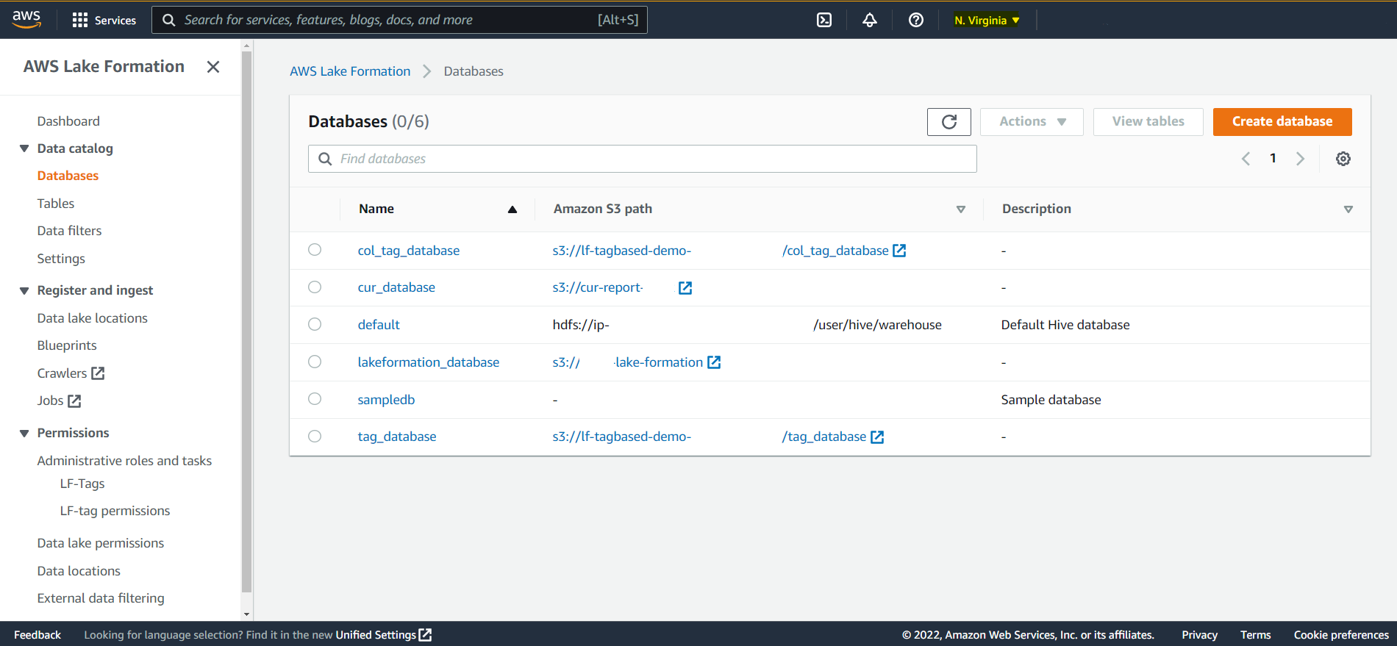This screenshot has height=646, width=1397.
Task: Open Data locations in the sidebar
Action: 79,571
